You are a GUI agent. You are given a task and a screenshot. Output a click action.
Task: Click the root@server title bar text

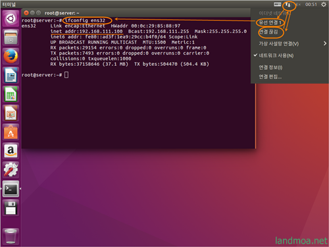pyautogui.click(x=62, y=13)
